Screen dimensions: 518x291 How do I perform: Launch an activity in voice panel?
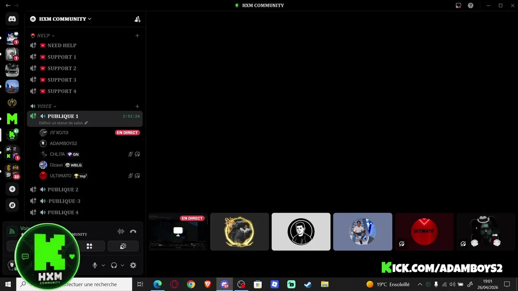89,246
